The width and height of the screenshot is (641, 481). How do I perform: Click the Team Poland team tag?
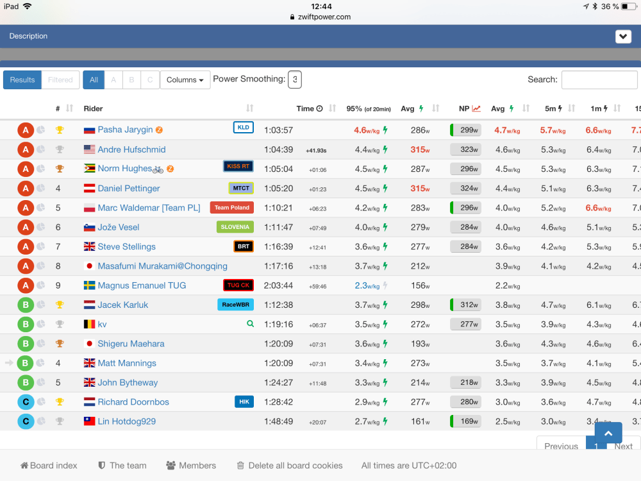[x=231, y=208]
